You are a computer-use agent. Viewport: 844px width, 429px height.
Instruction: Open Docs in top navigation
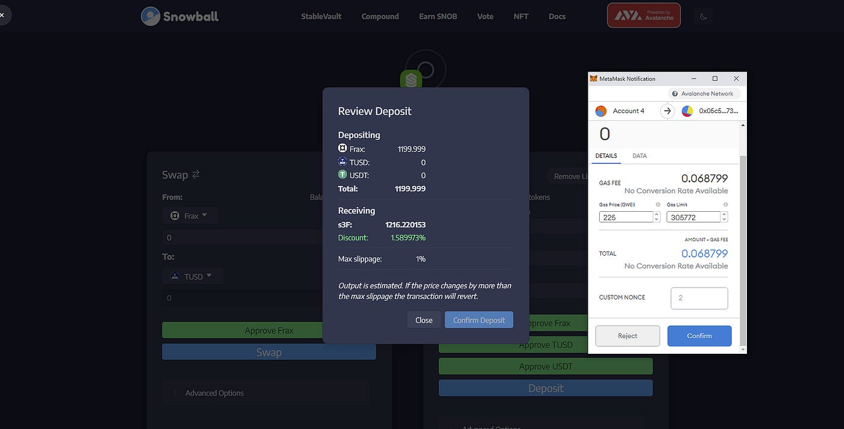click(557, 16)
